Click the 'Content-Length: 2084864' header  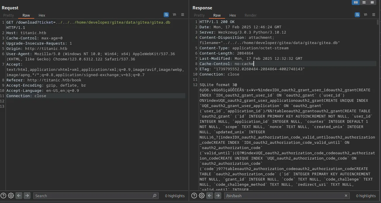click(226, 53)
